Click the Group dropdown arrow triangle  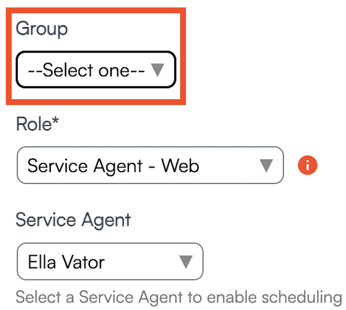[158, 69]
